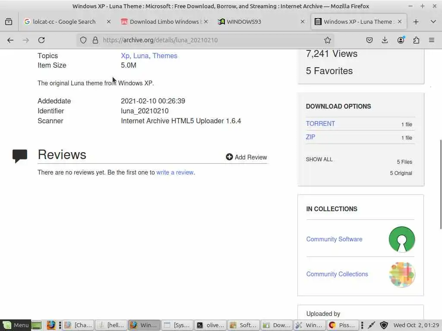Open the Linux Mint Menu button
This screenshot has height=331, width=442.
click(x=16, y=325)
